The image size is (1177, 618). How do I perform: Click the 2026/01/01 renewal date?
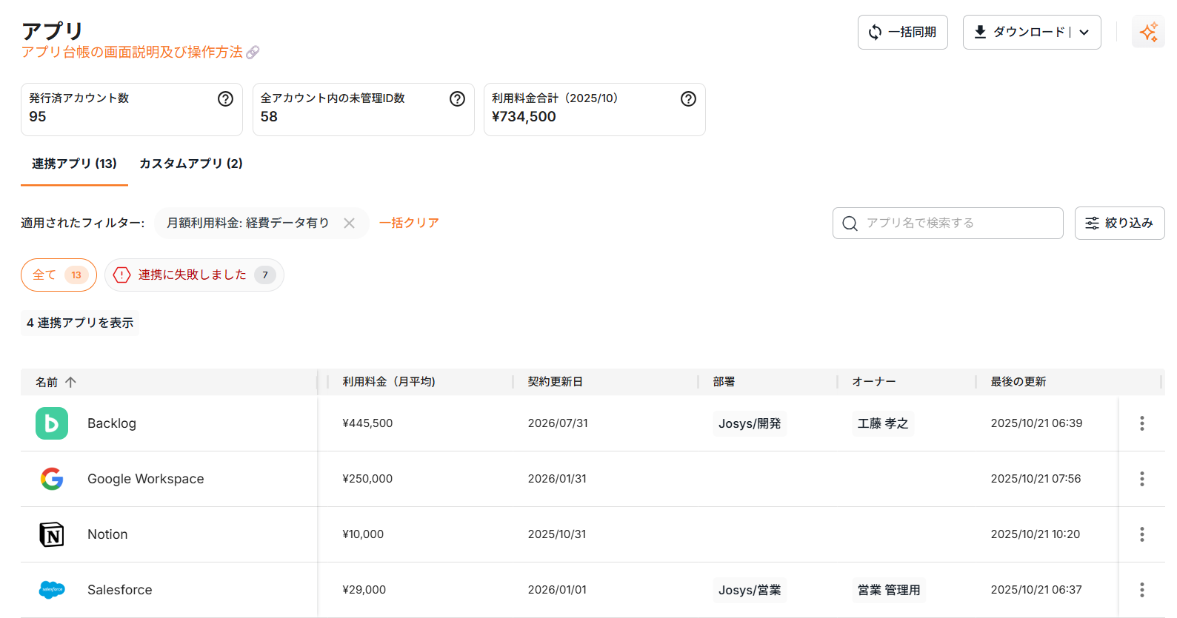click(x=557, y=590)
